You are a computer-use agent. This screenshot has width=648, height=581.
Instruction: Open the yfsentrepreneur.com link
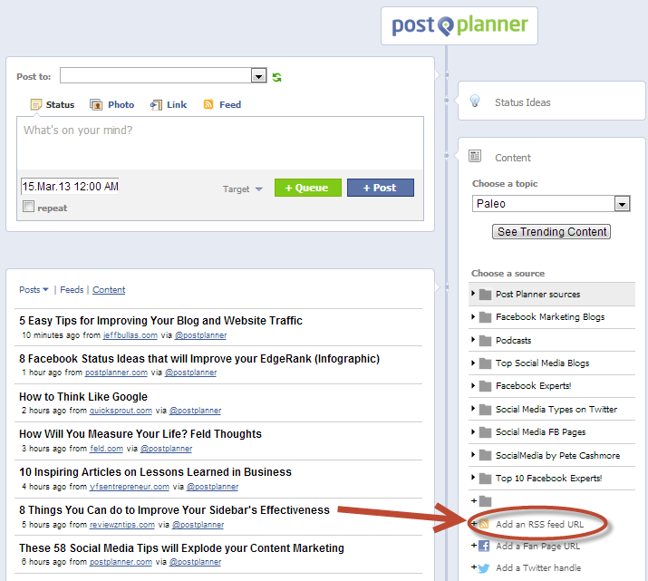[x=130, y=487]
